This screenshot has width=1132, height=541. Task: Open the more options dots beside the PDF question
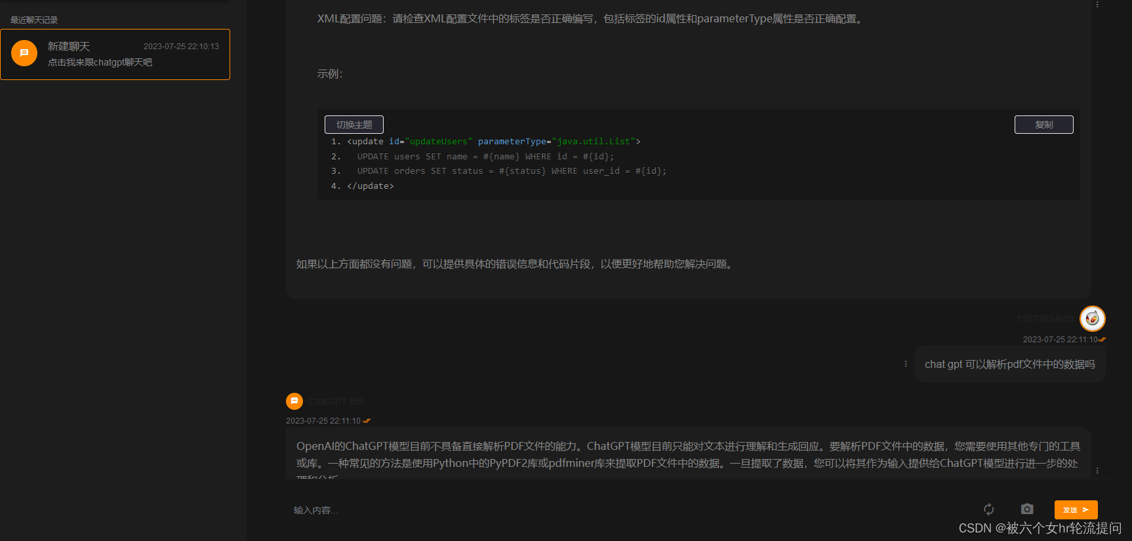[x=906, y=364]
